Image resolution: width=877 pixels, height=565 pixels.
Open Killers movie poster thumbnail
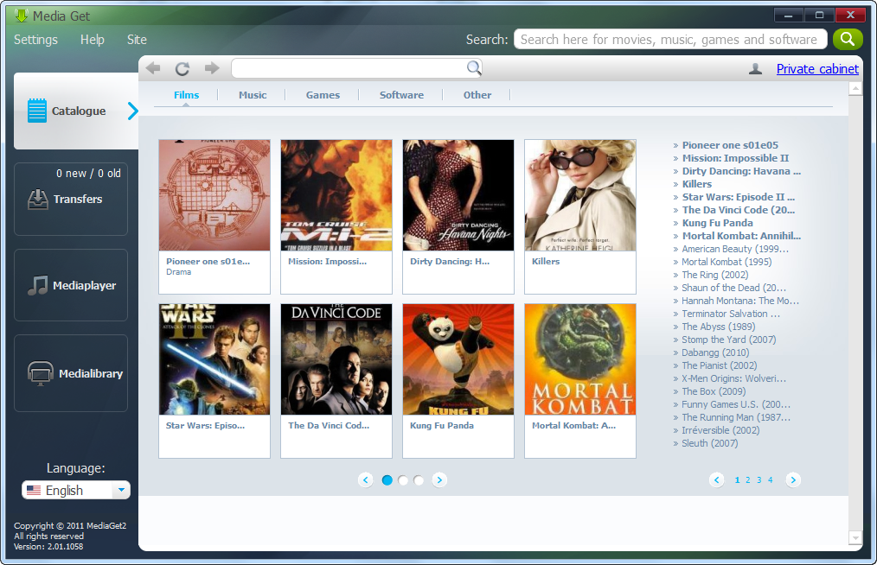tap(580, 195)
